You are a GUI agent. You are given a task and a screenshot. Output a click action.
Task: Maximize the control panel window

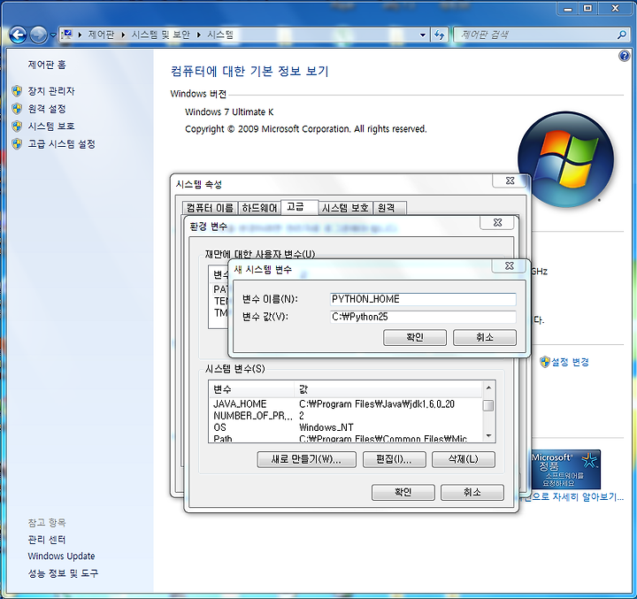click(587, 9)
